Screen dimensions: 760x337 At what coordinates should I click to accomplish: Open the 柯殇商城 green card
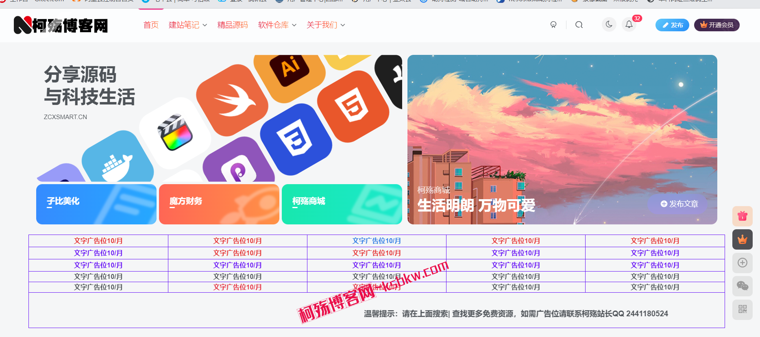tap(342, 204)
